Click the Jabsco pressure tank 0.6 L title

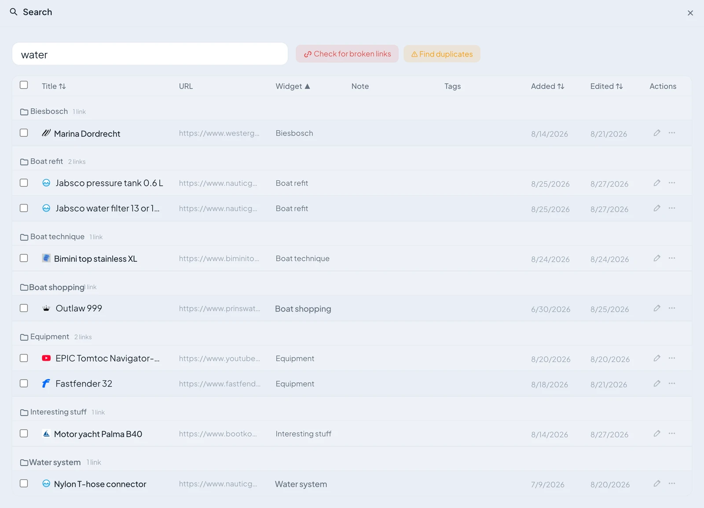click(x=109, y=183)
